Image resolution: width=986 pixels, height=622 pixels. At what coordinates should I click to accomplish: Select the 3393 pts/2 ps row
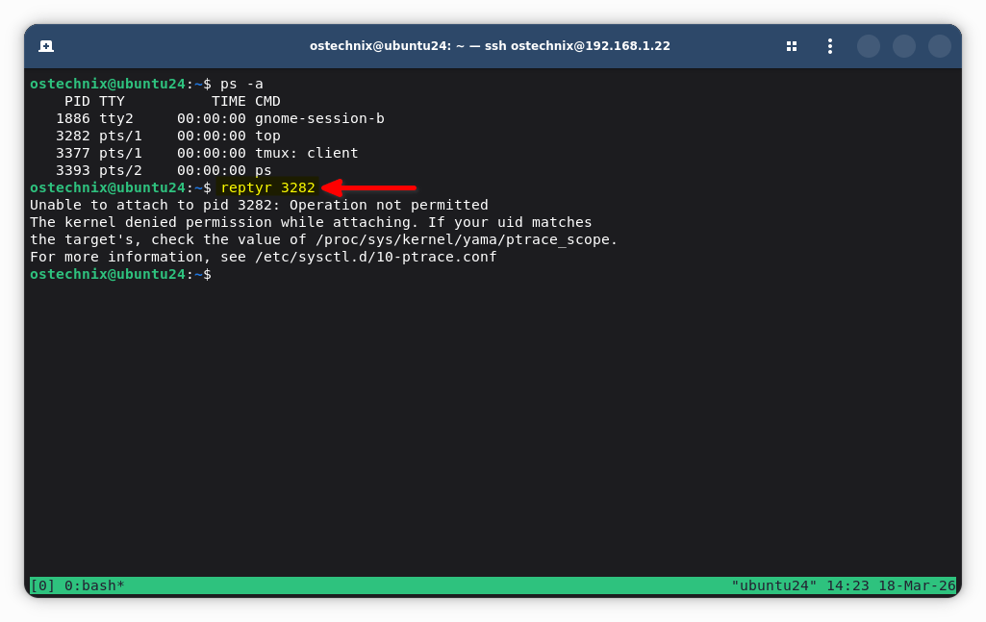pos(164,170)
